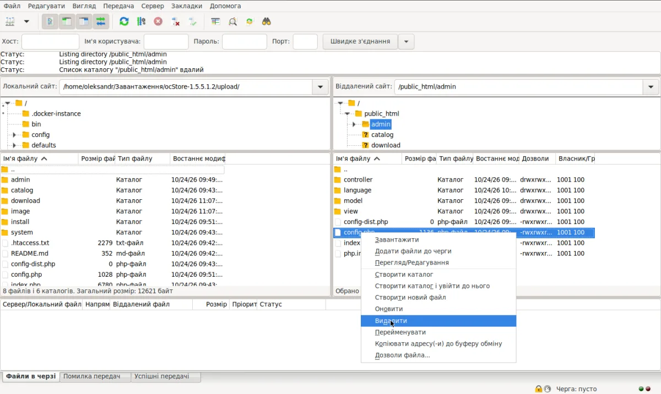The height and width of the screenshot is (394, 661).
Task: Click the folder icon of remote controller directory
Action: coord(338,180)
